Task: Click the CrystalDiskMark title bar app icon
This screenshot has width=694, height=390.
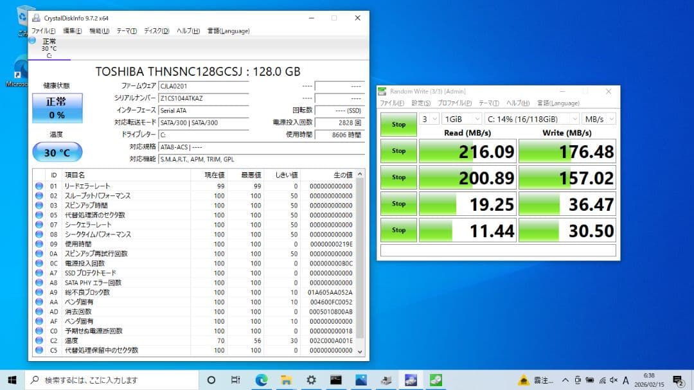Action: click(382, 91)
